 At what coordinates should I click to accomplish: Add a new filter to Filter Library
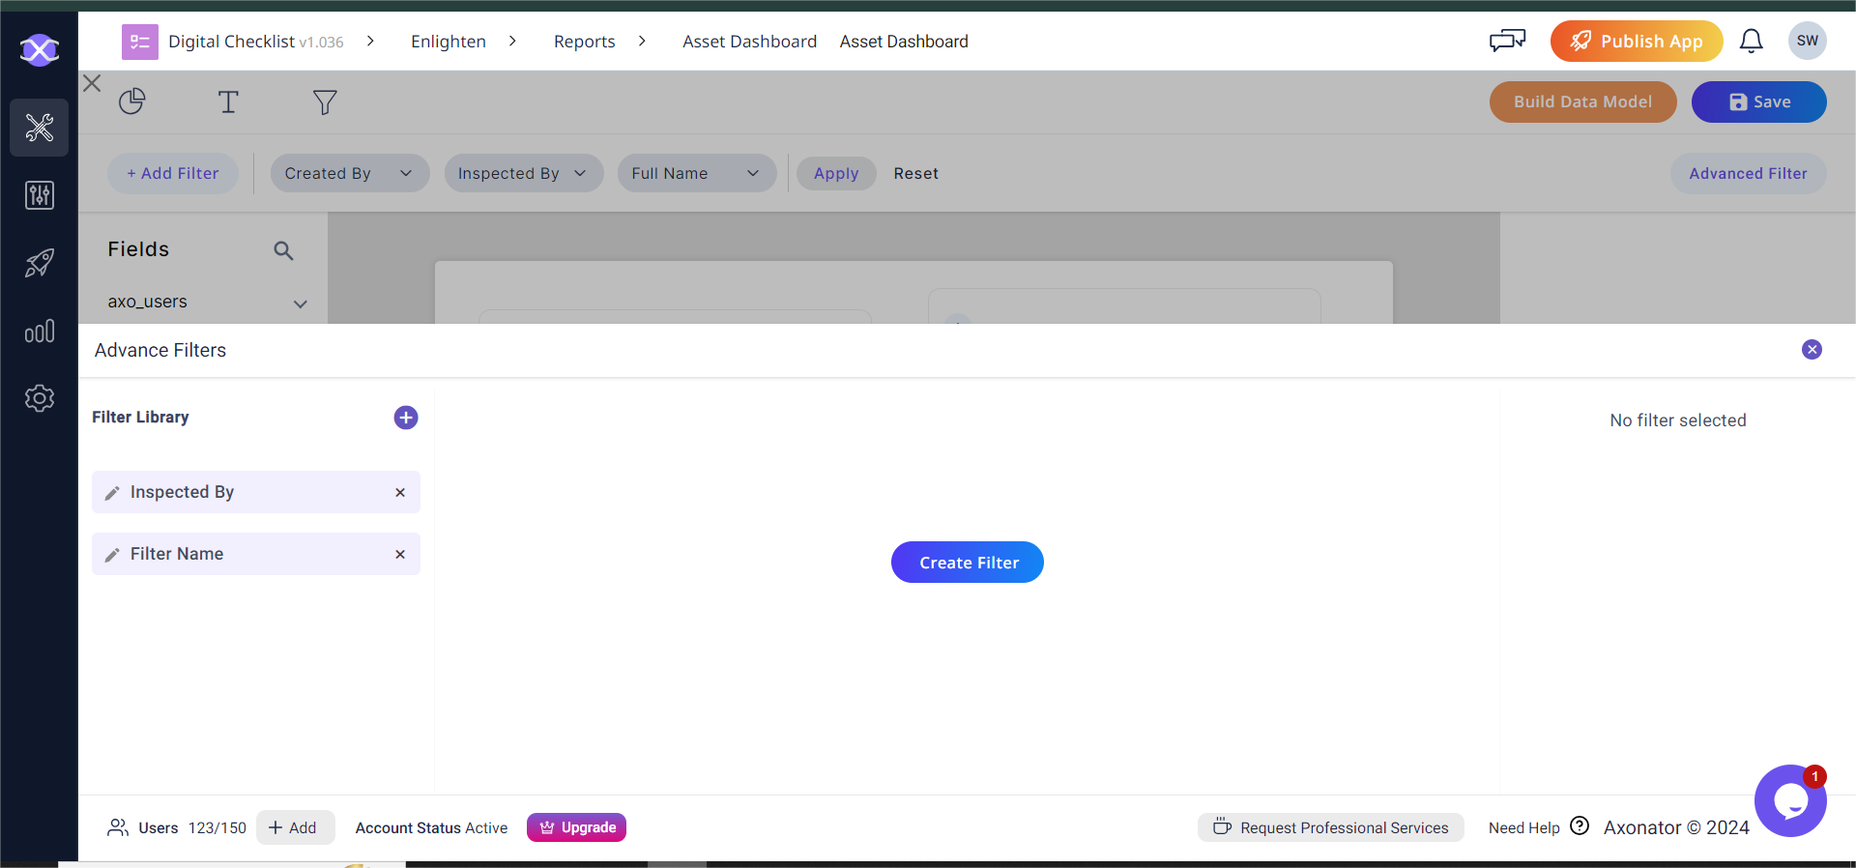pyautogui.click(x=406, y=418)
